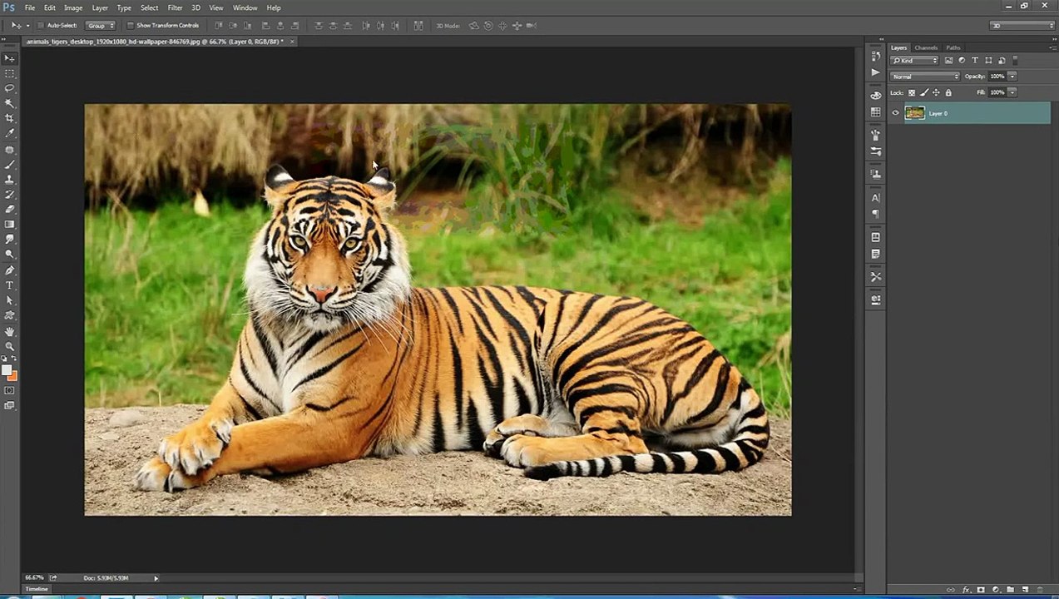Open the Fill slider dropdown arrow
Screen dimensions: 1059x599
coord(1012,92)
